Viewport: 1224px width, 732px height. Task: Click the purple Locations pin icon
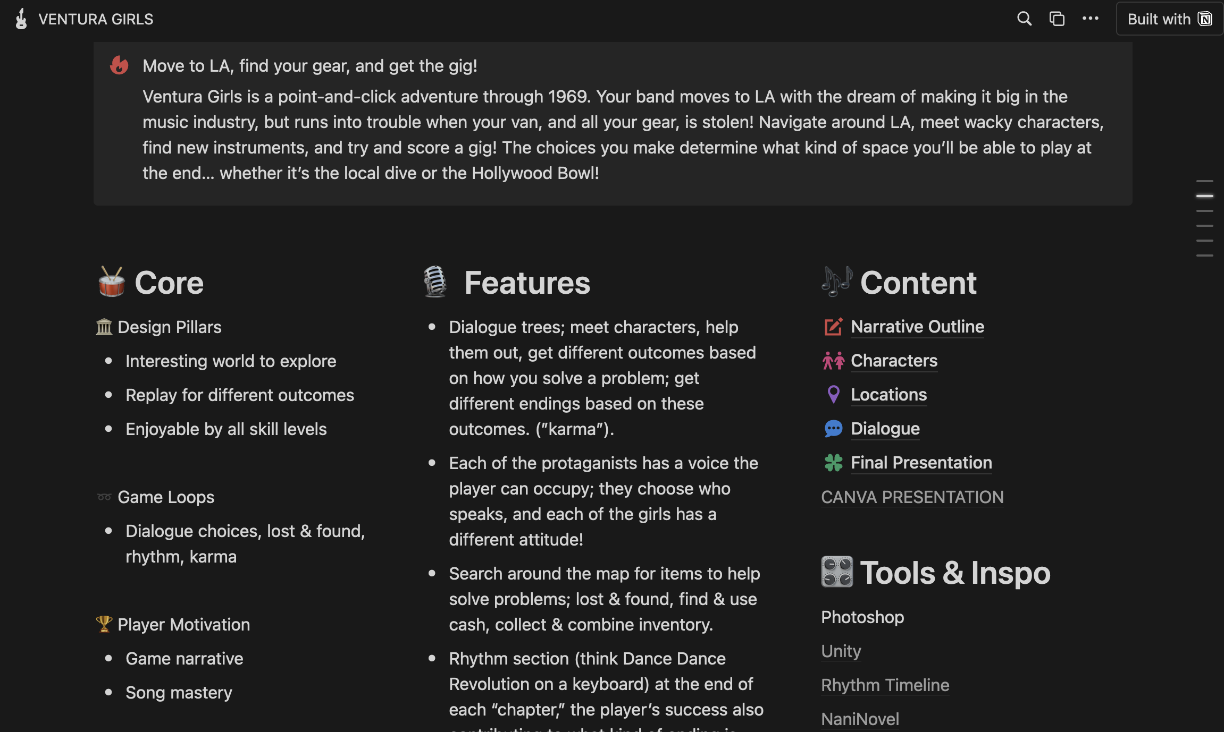click(833, 395)
